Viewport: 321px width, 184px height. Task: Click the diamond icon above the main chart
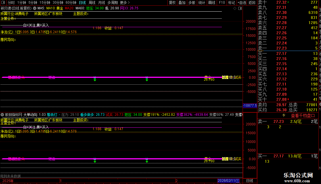pyautogui.click(x=235, y=8)
